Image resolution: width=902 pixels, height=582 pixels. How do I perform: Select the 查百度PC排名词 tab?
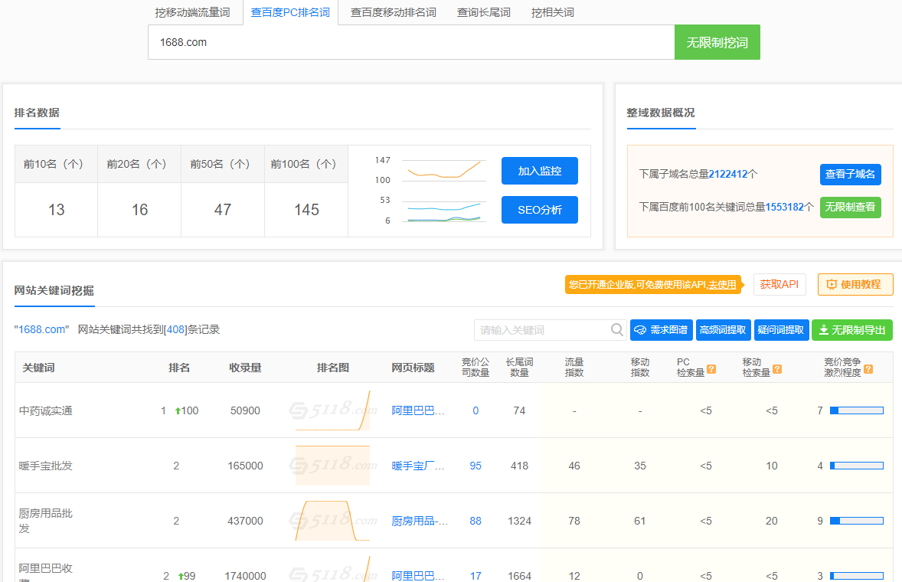click(x=290, y=12)
